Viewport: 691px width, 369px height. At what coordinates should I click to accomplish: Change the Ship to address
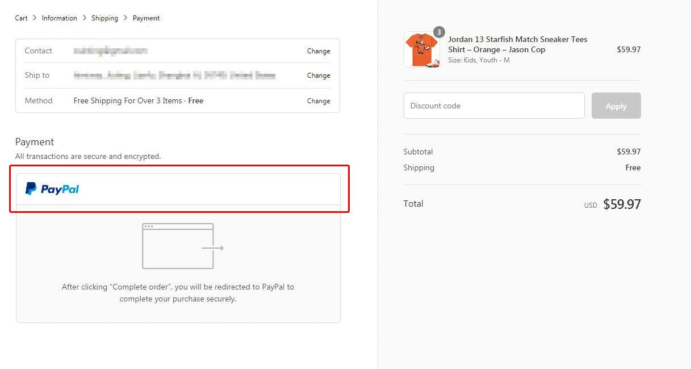click(318, 76)
